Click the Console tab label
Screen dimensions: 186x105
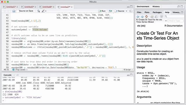(x=8, y=75)
